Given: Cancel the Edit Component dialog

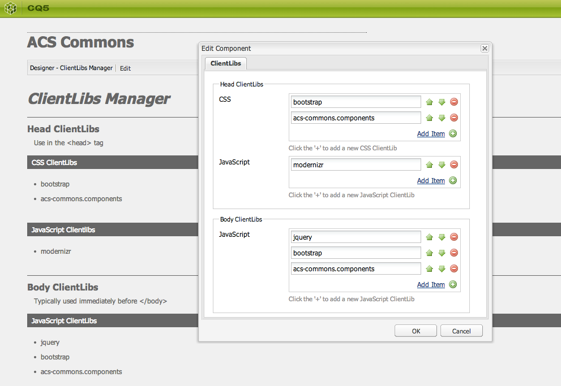Looking at the screenshot, I should coord(461,331).
